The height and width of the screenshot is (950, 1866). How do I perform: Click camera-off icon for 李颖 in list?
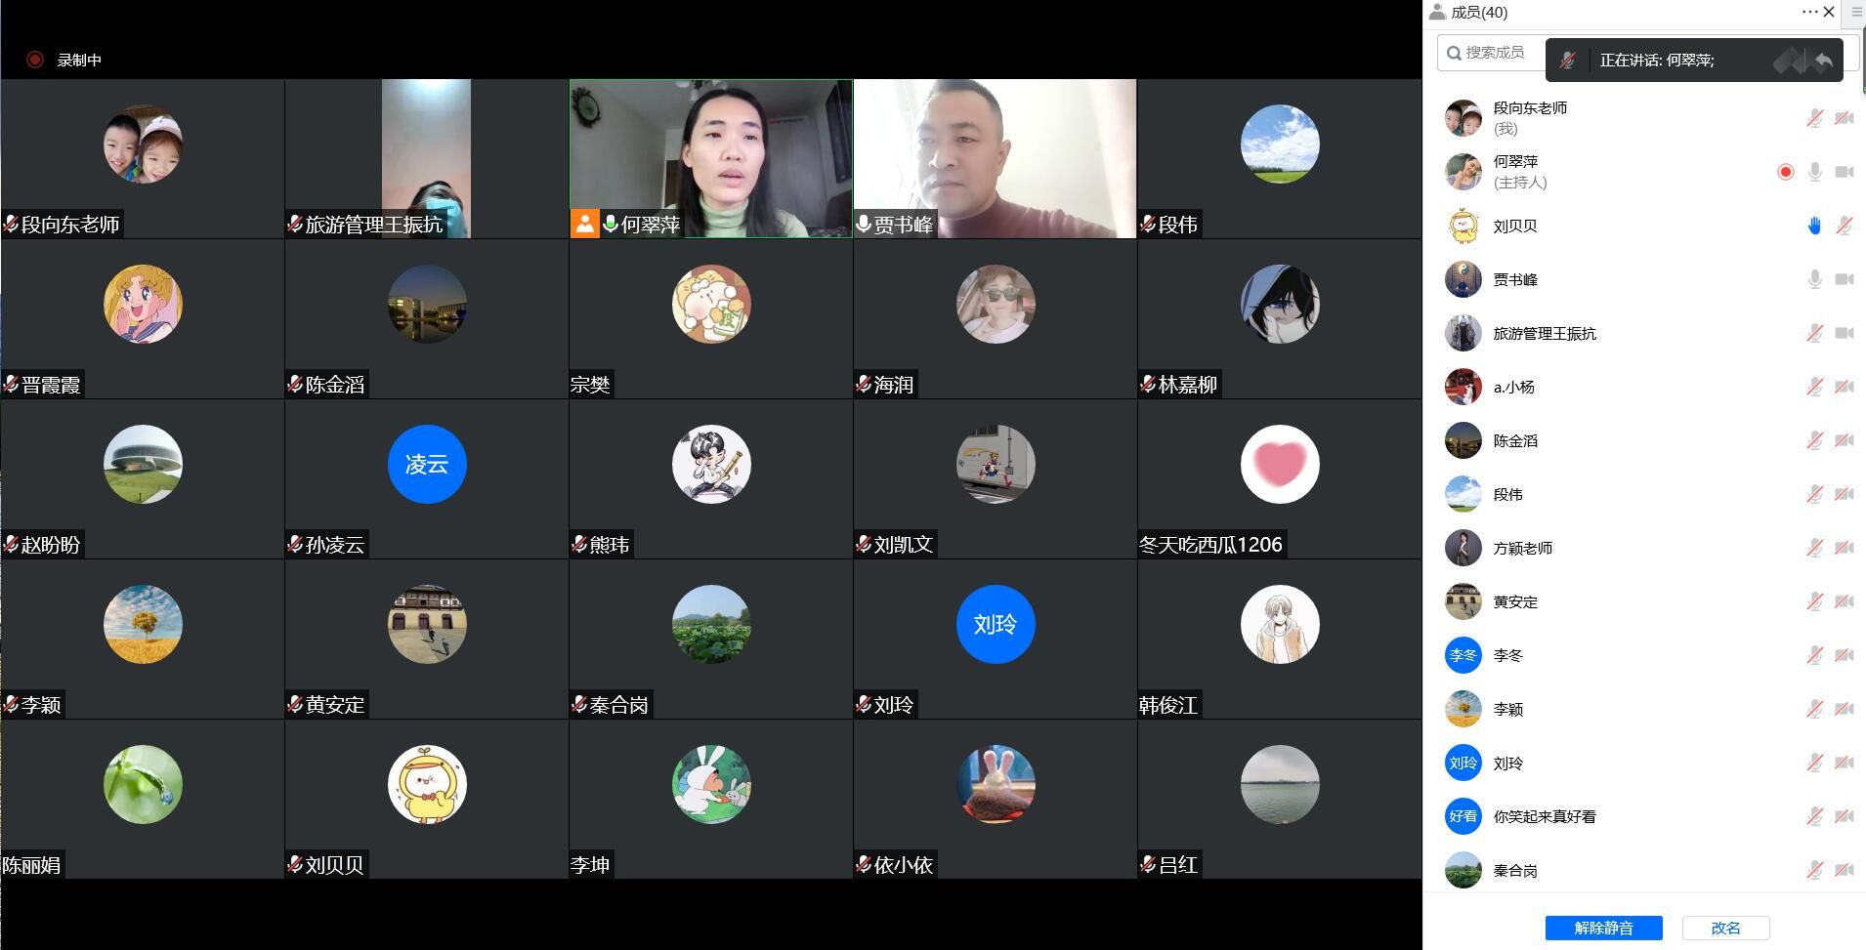click(x=1845, y=709)
